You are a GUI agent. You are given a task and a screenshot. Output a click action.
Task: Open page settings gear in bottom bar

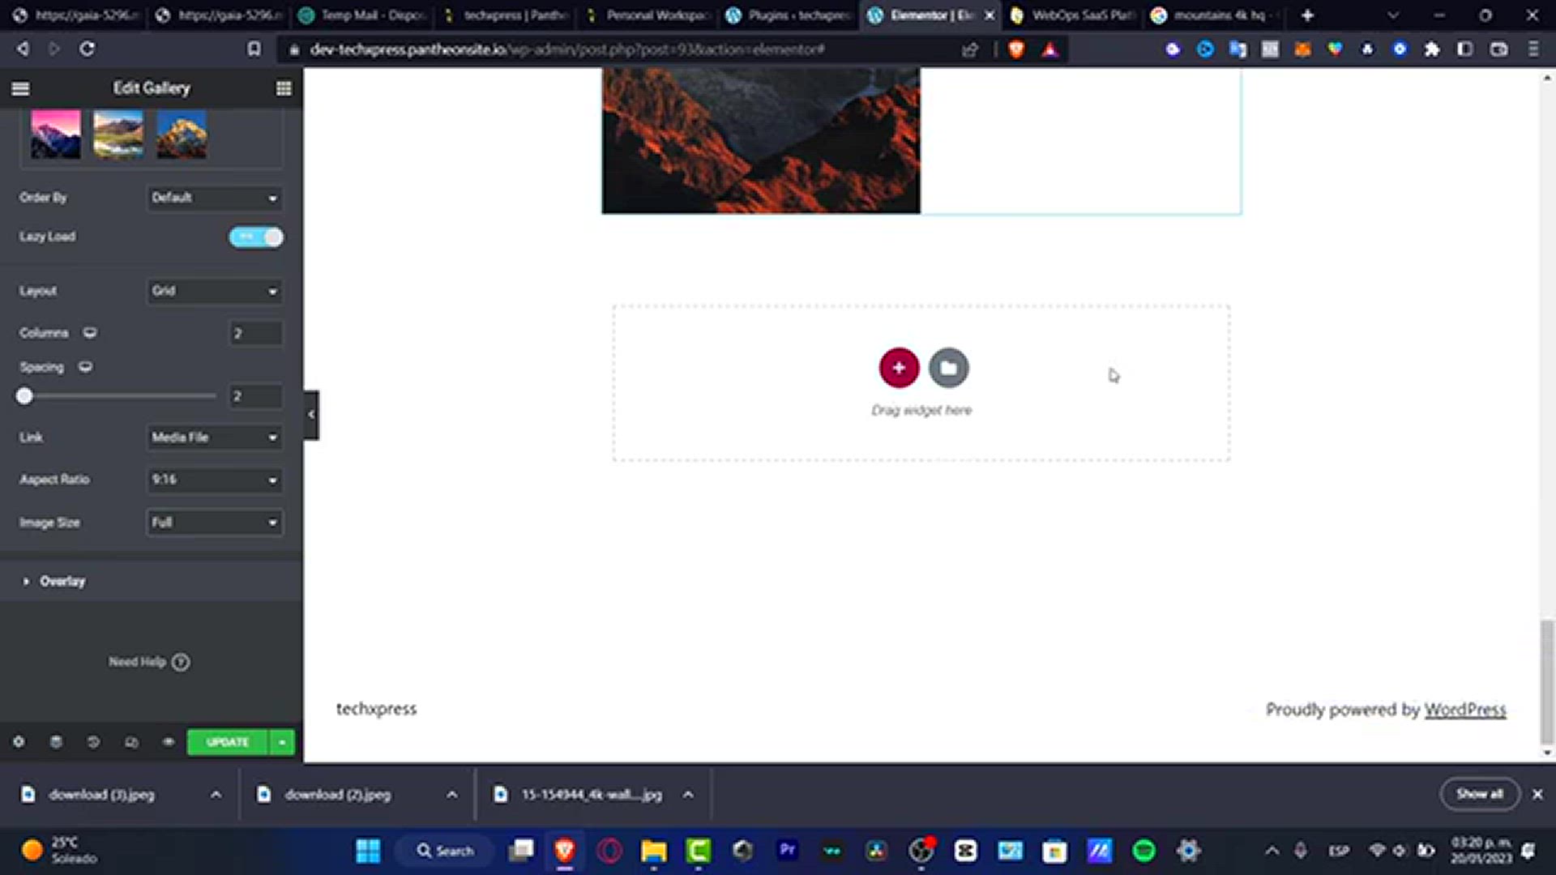(x=19, y=742)
